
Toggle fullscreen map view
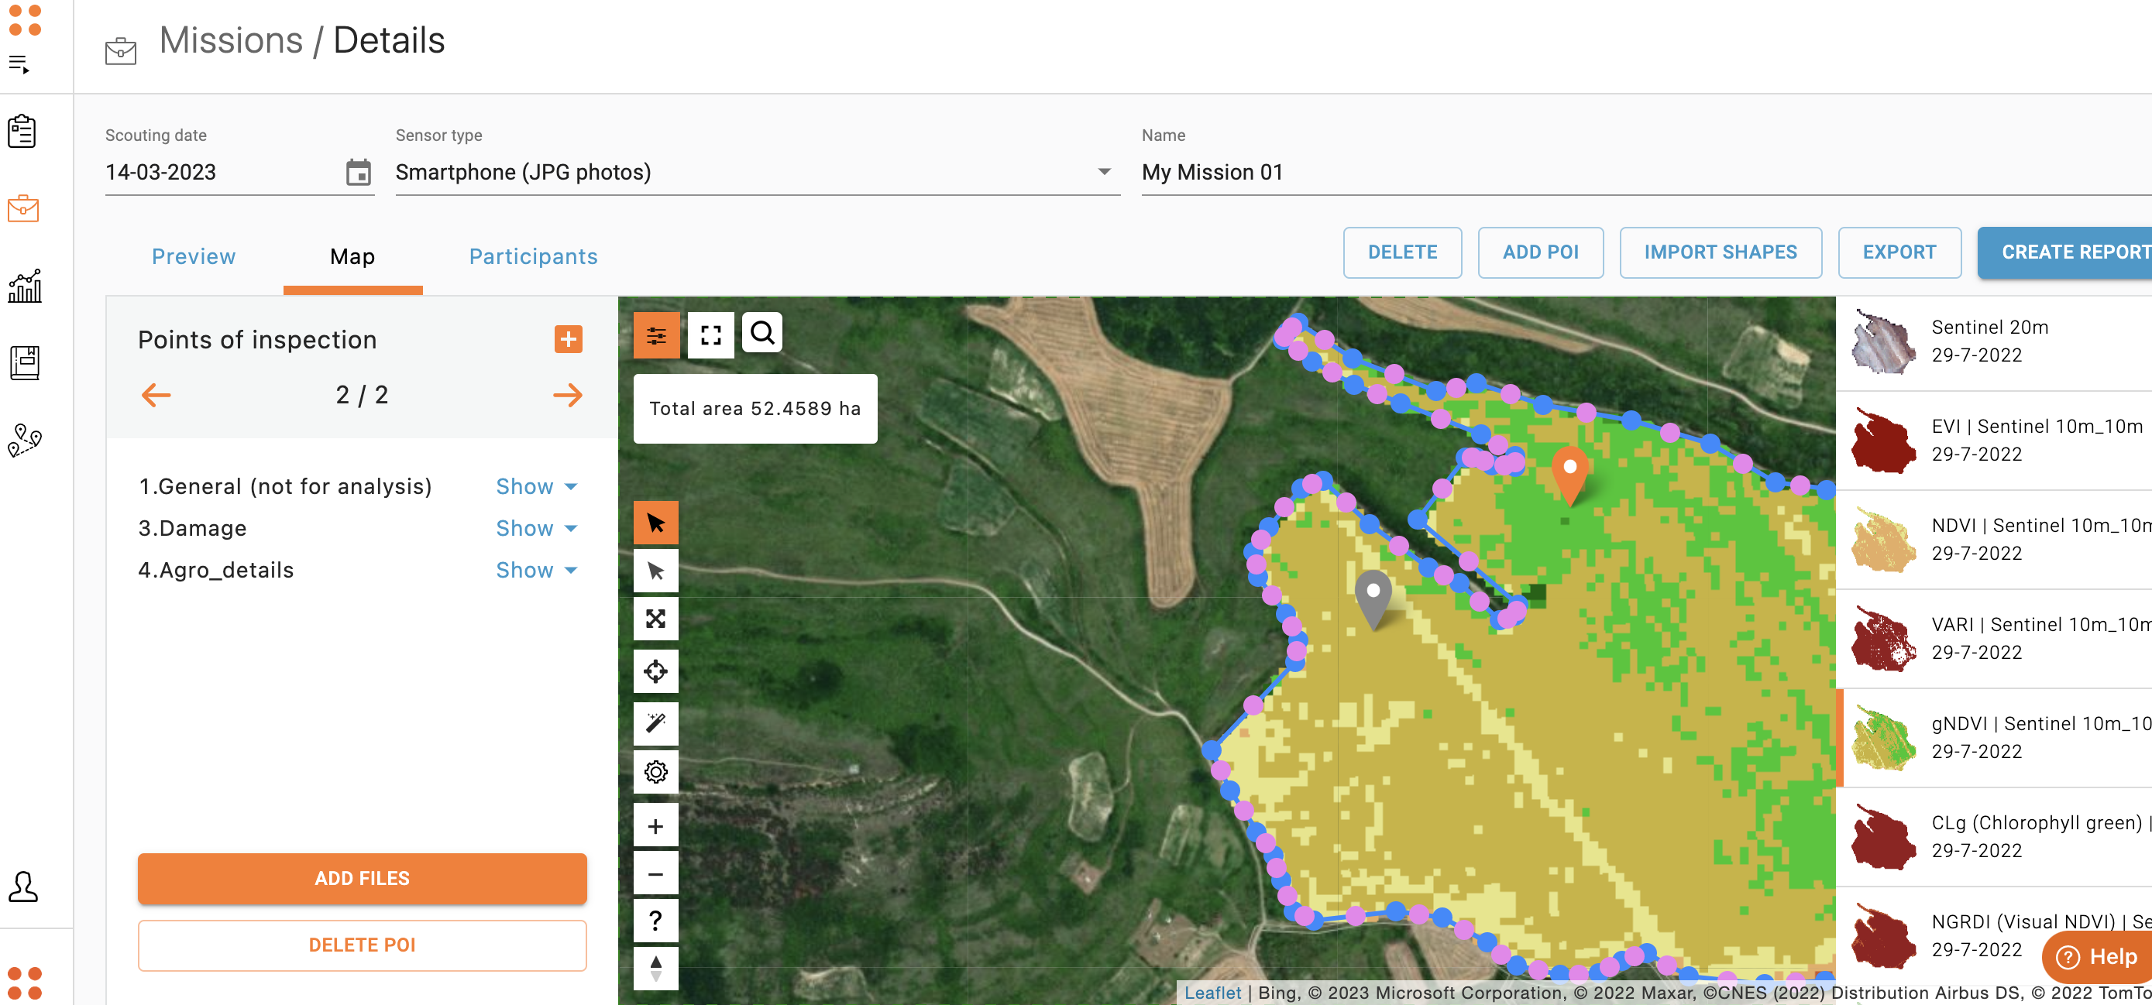[710, 335]
